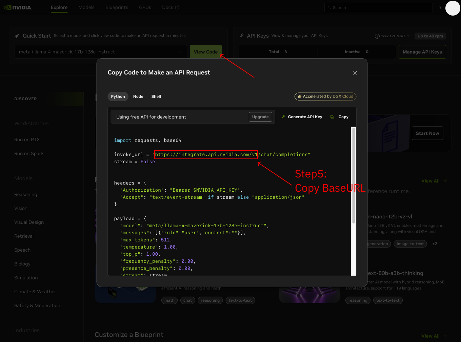This screenshot has width=461, height=342.
Task: Close the Copy Code dialog with X
Action: click(355, 73)
